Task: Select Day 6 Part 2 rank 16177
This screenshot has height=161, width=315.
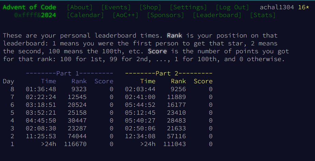Action: click(176, 105)
